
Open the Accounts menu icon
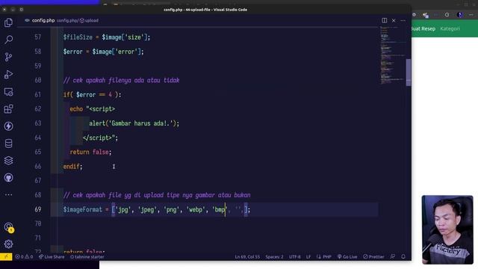(x=8, y=227)
